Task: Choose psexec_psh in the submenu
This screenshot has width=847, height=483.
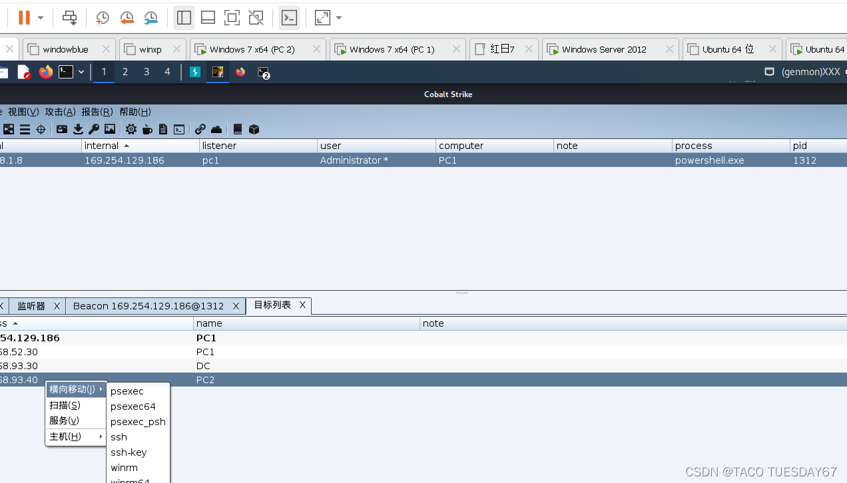Action: 138,422
